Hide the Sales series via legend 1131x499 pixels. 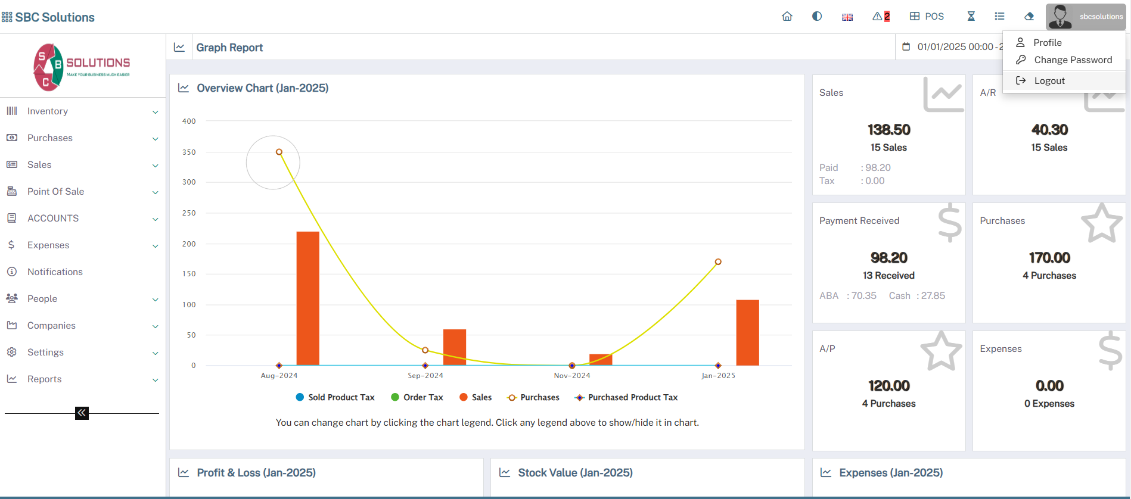(476, 397)
